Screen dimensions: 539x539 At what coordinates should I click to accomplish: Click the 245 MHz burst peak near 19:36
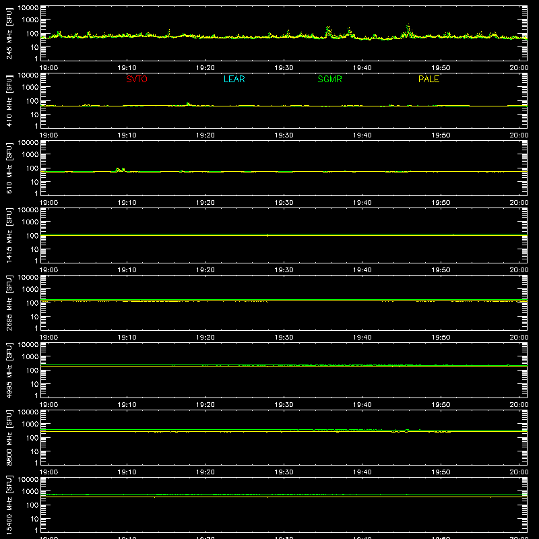coord(328,32)
